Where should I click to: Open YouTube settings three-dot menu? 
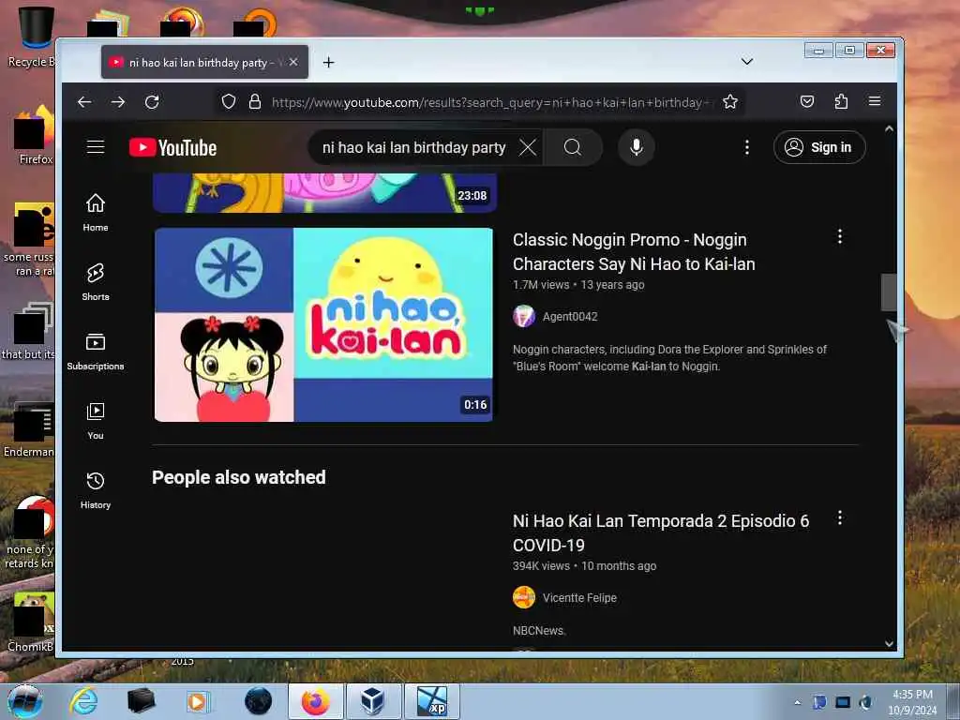(x=747, y=147)
